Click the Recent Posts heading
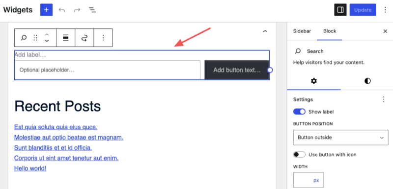This screenshot has height=189, width=393. [x=57, y=106]
